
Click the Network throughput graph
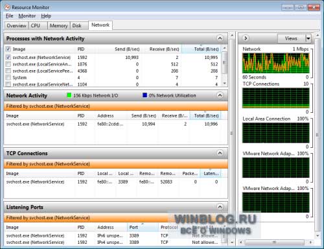click(x=275, y=63)
